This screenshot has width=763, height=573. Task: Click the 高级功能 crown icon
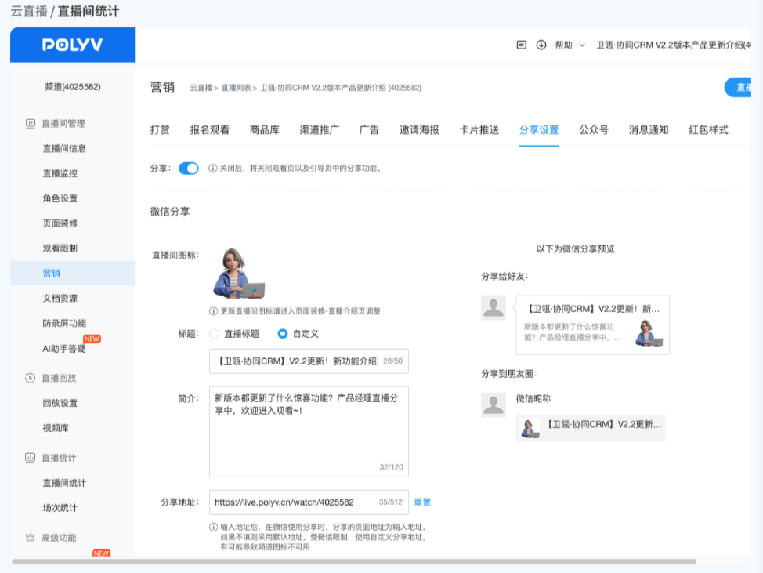coord(31,538)
